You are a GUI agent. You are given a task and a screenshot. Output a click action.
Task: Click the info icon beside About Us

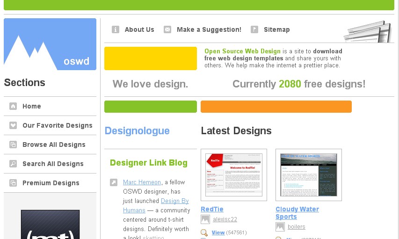(x=115, y=29)
